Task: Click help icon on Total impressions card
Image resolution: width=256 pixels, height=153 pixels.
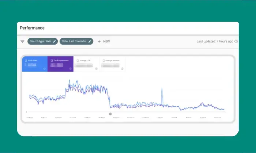Action: (71, 69)
